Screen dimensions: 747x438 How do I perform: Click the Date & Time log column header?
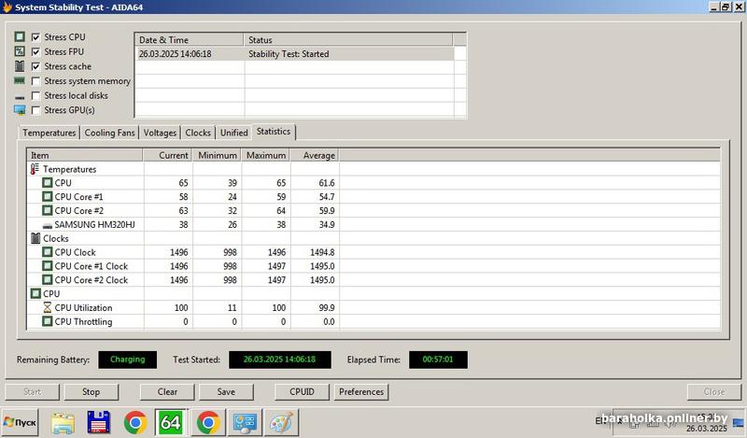pos(190,40)
